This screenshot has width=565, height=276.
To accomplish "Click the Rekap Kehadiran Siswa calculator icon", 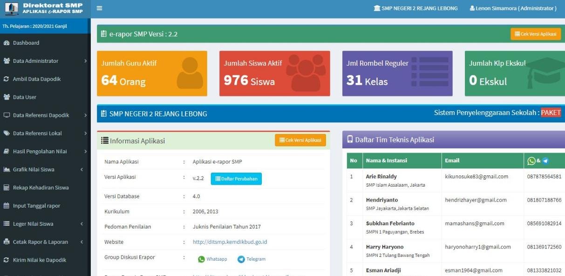I will (7, 188).
